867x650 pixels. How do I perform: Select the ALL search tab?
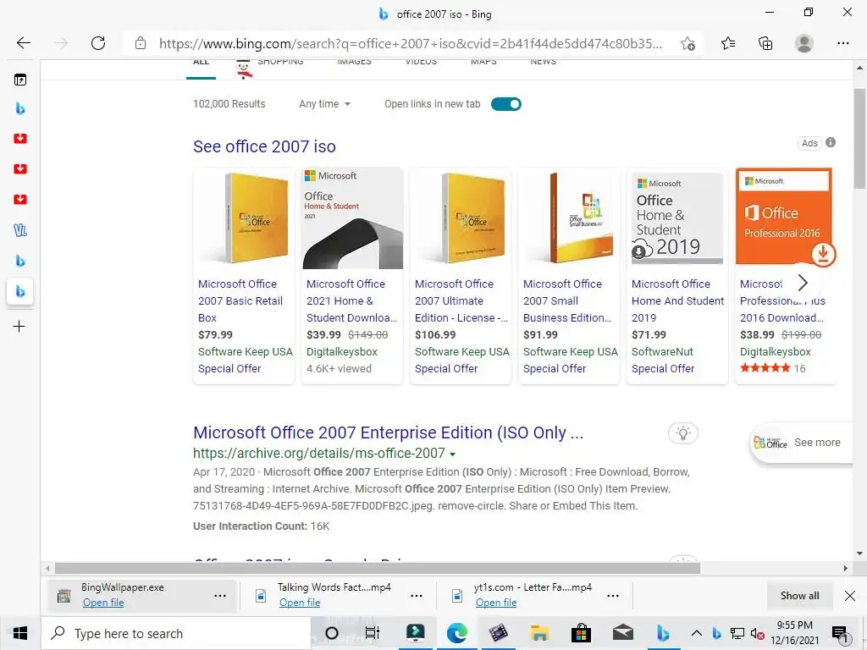click(x=202, y=63)
